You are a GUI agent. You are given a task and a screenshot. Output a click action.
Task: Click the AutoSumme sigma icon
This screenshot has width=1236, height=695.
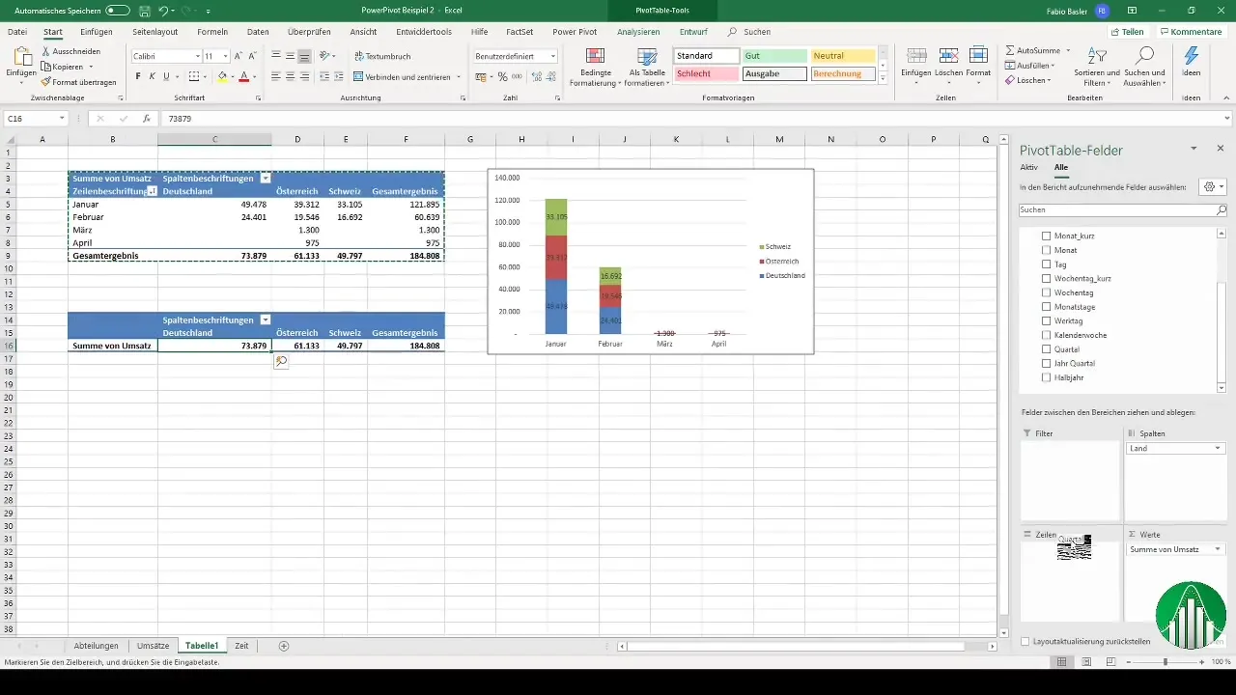click(x=1010, y=50)
